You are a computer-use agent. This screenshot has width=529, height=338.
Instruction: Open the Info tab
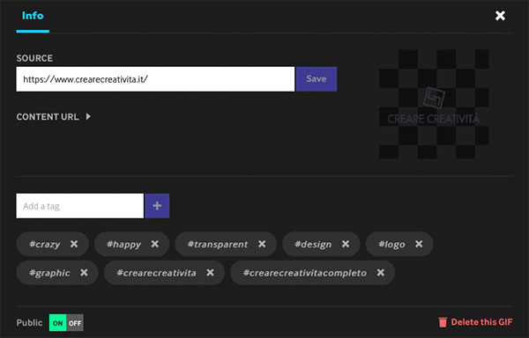pos(33,16)
